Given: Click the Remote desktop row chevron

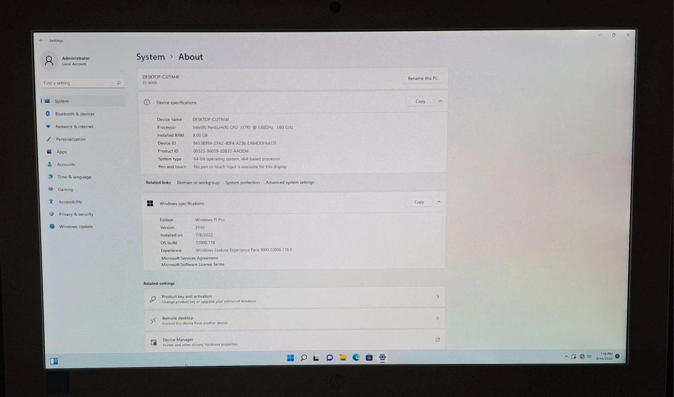Looking at the screenshot, I should (438, 318).
